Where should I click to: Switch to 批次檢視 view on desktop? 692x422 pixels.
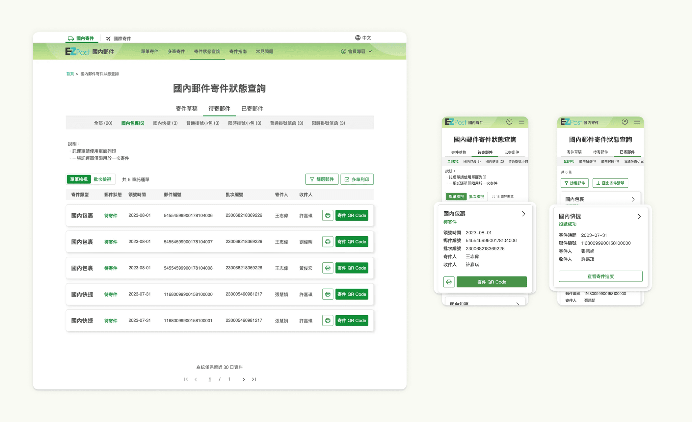pos(102,179)
